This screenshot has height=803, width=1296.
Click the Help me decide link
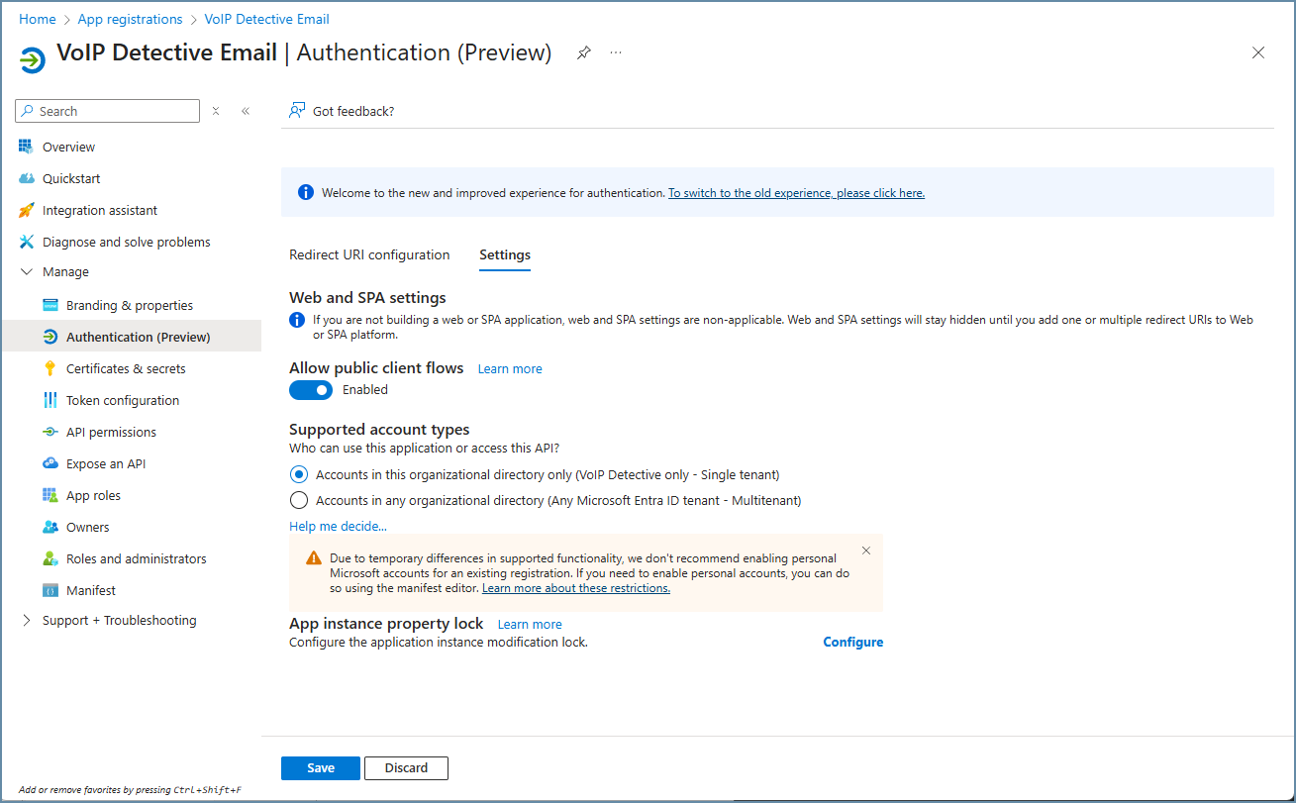(338, 526)
